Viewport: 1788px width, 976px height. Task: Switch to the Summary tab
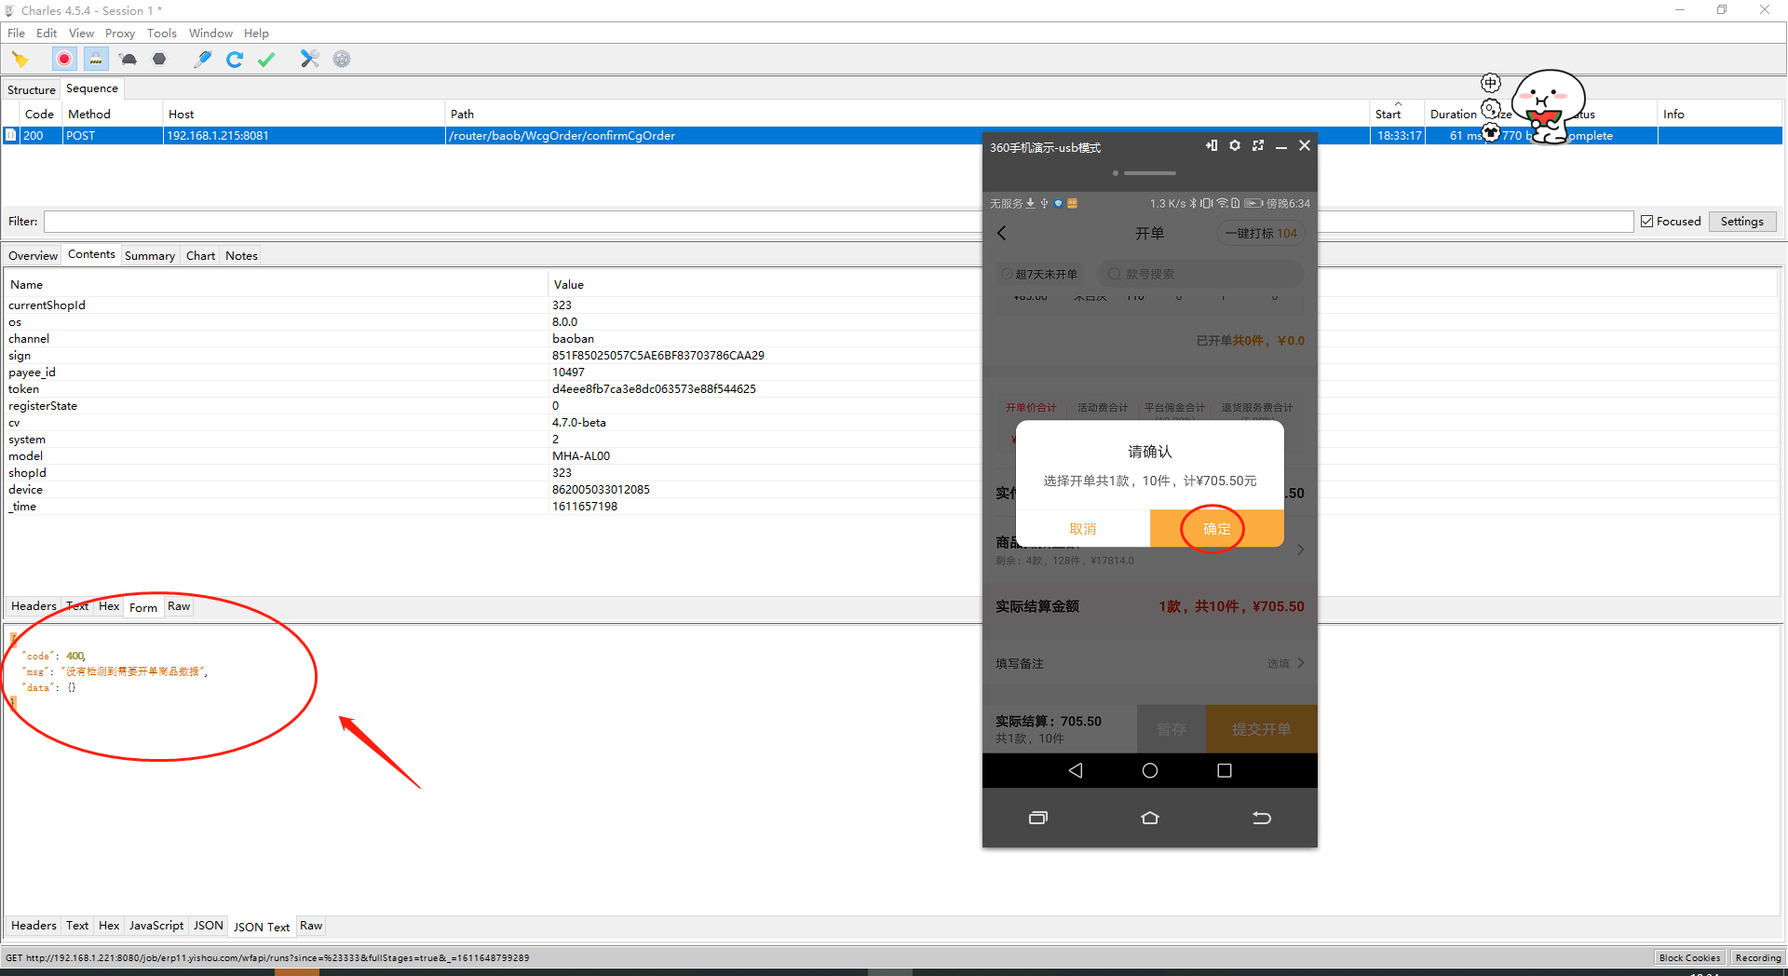[x=150, y=255]
